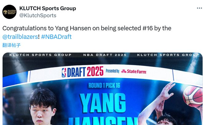Open the KLUTCH Sports Group display name
Viewport: 203px width, 125px height.
pyautogui.click(x=48, y=8)
